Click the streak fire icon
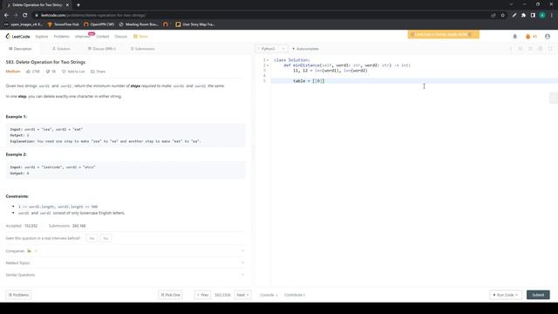 (x=527, y=37)
